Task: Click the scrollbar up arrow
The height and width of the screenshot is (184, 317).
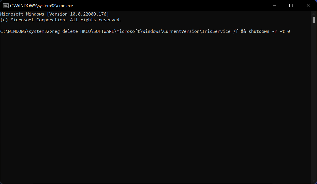Action: [x=314, y=14]
